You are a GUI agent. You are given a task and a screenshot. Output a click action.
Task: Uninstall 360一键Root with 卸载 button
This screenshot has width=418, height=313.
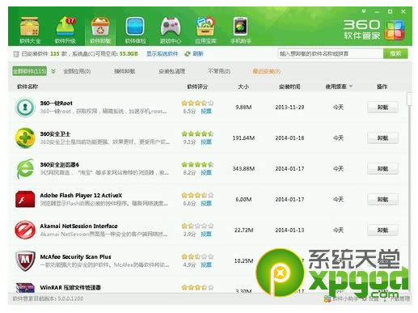pos(382,108)
